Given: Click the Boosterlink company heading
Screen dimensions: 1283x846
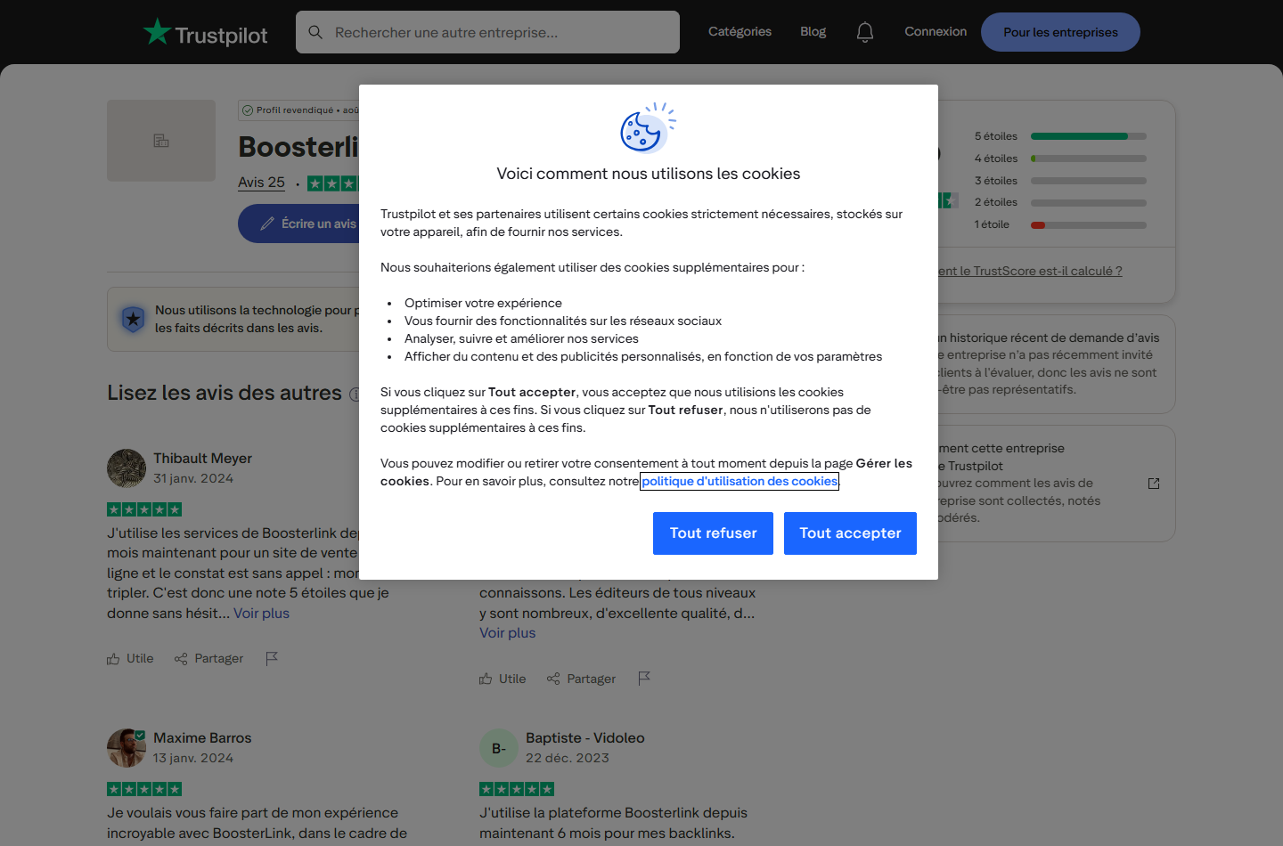Looking at the screenshot, I should [x=298, y=146].
